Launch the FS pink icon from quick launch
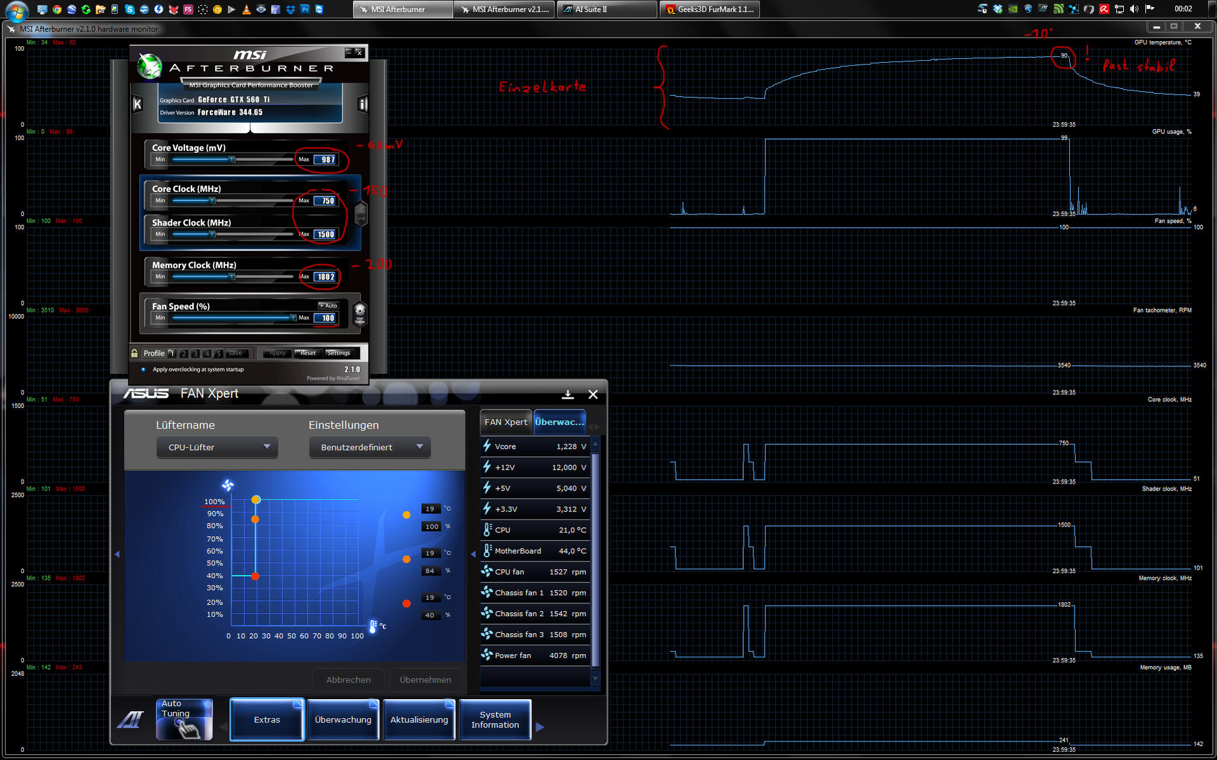Viewport: 1217px width, 760px height. pyautogui.click(x=188, y=10)
